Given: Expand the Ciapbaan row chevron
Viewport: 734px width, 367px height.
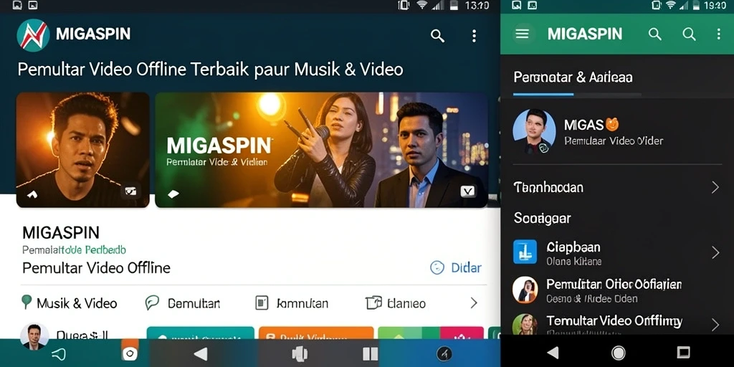Looking at the screenshot, I should point(715,253).
